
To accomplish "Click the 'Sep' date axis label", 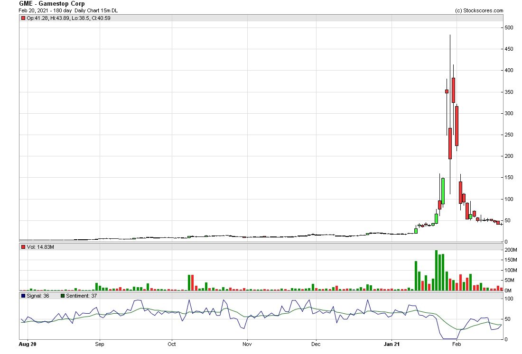I will pos(100,344).
